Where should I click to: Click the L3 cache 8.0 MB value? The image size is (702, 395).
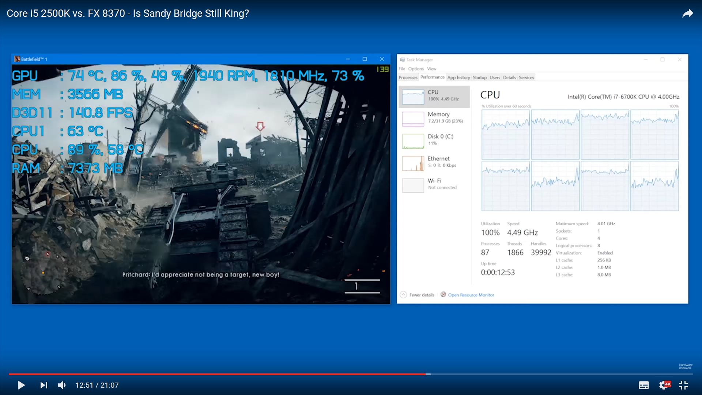[604, 275]
